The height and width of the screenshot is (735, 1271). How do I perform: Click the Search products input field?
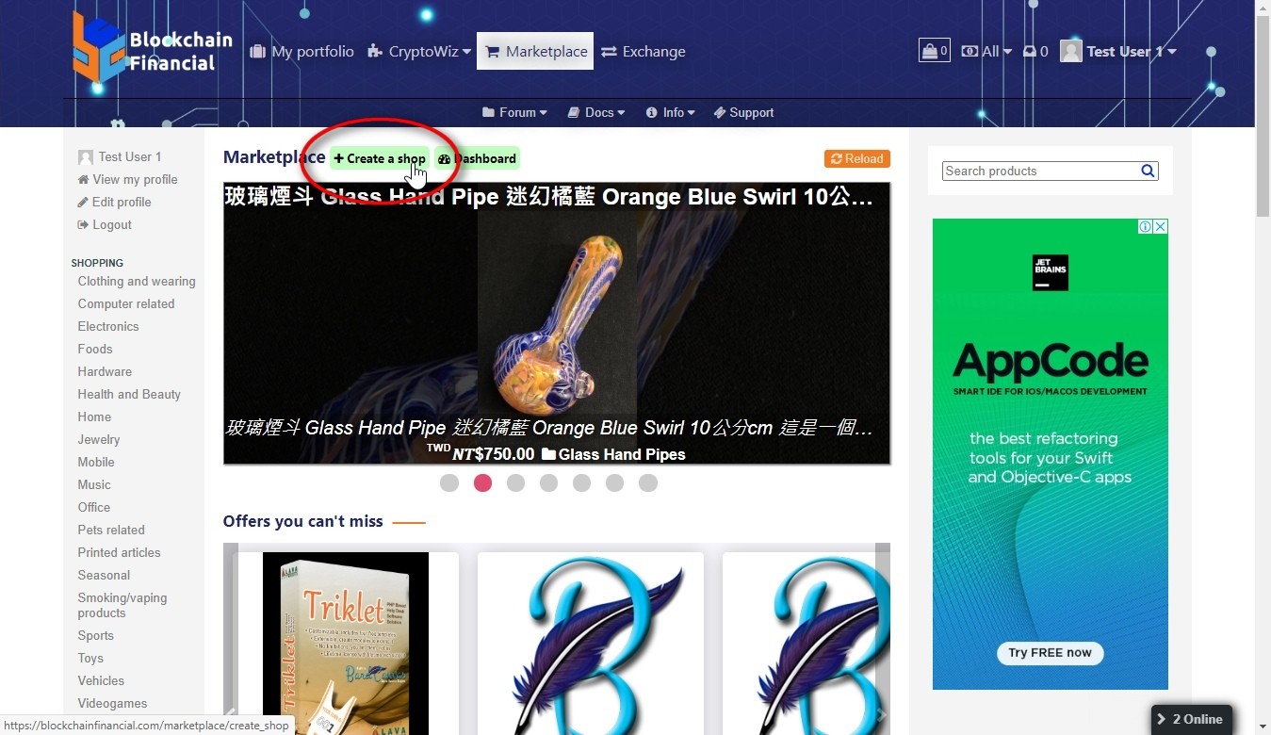coord(1040,171)
